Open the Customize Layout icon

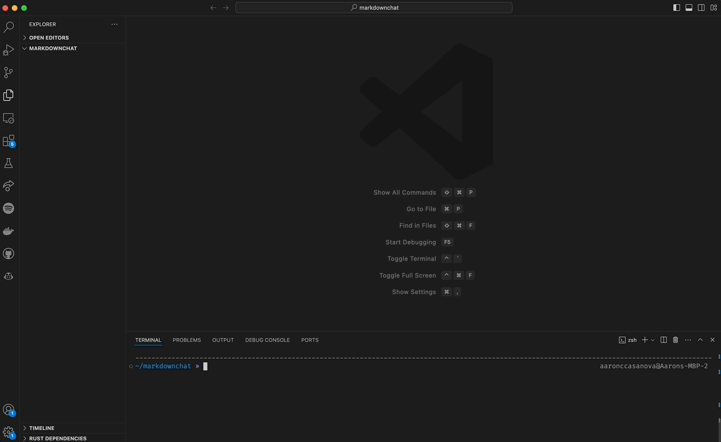[x=713, y=8]
